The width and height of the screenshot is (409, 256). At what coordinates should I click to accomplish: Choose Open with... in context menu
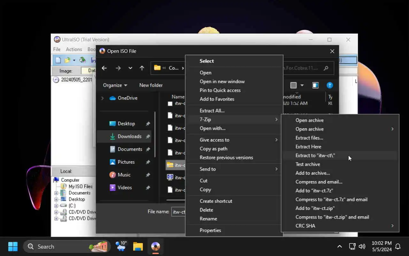(x=234, y=128)
